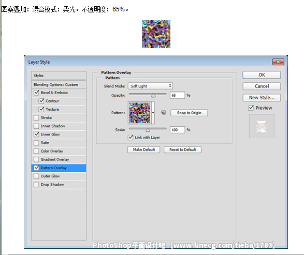Screen dimensions: 304x255
Task: Click Reset to Default button
Action: (182, 149)
